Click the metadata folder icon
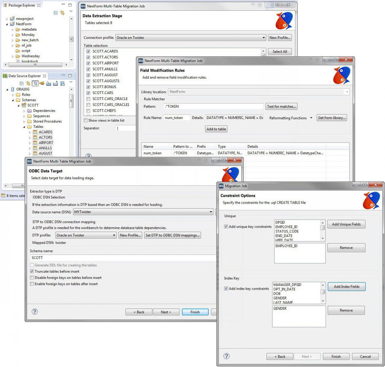This screenshot has width=385, height=367. click(x=18, y=29)
